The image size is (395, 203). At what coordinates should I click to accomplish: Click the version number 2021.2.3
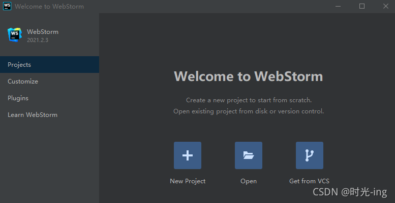37,40
